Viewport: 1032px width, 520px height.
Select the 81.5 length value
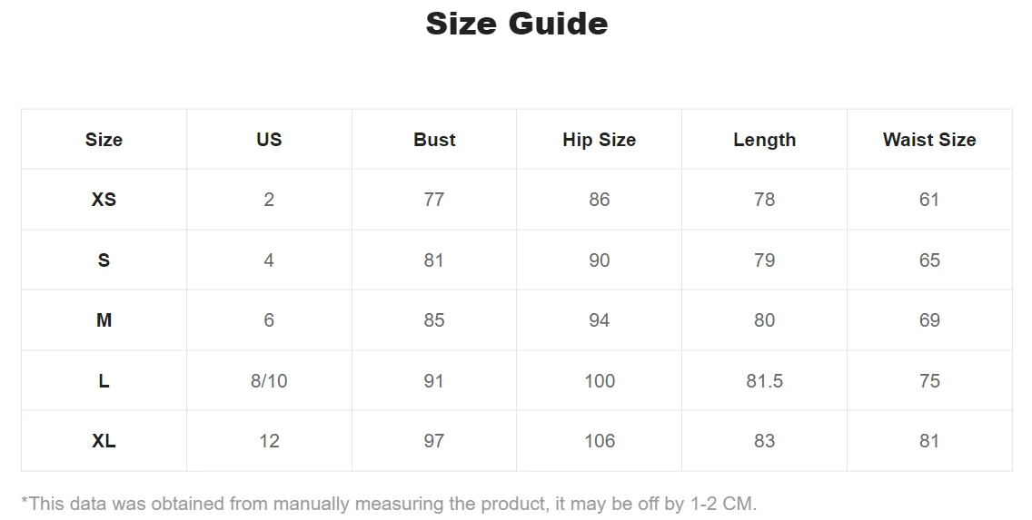pyautogui.click(x=764, y=381)
